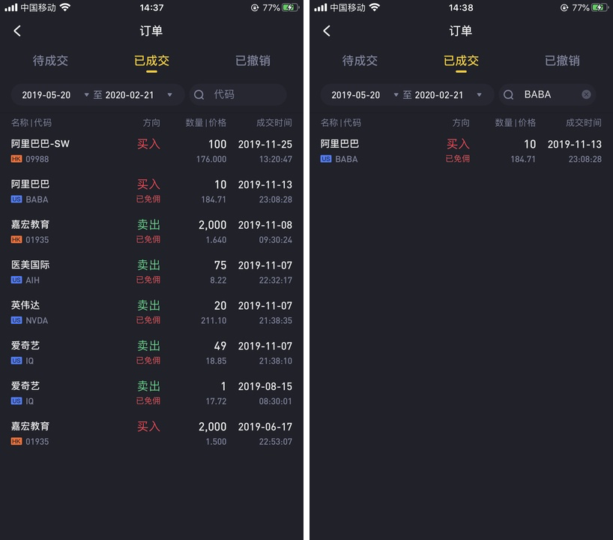613x540 pixels.
Task: Tap the back arrow on the right screen
Action: click(x=327, y=31)
